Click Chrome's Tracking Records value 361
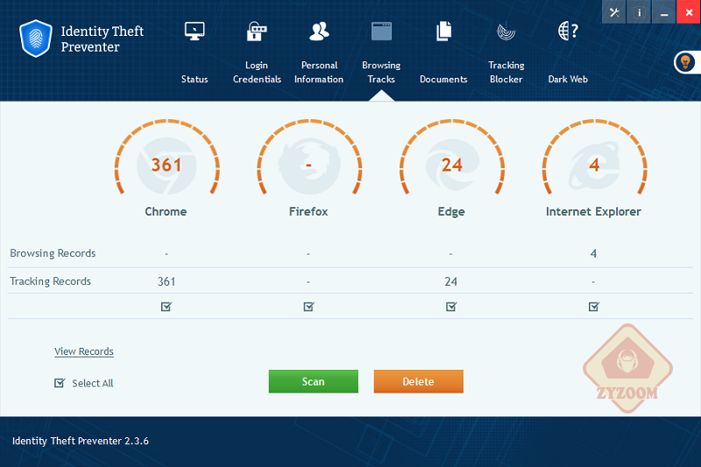701x467 pixels. [x=166, y=281]
